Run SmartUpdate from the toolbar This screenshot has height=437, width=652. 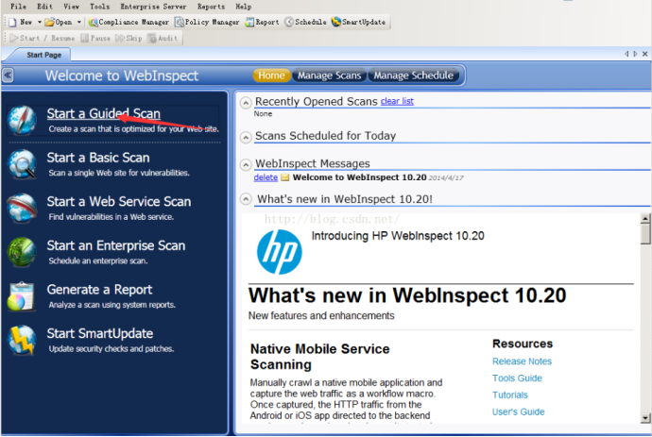[358, 22]
